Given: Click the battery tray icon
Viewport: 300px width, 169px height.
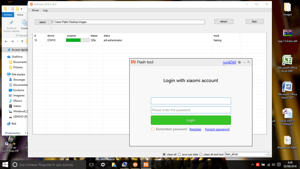Looking at the screenshot, I should 263,165.
